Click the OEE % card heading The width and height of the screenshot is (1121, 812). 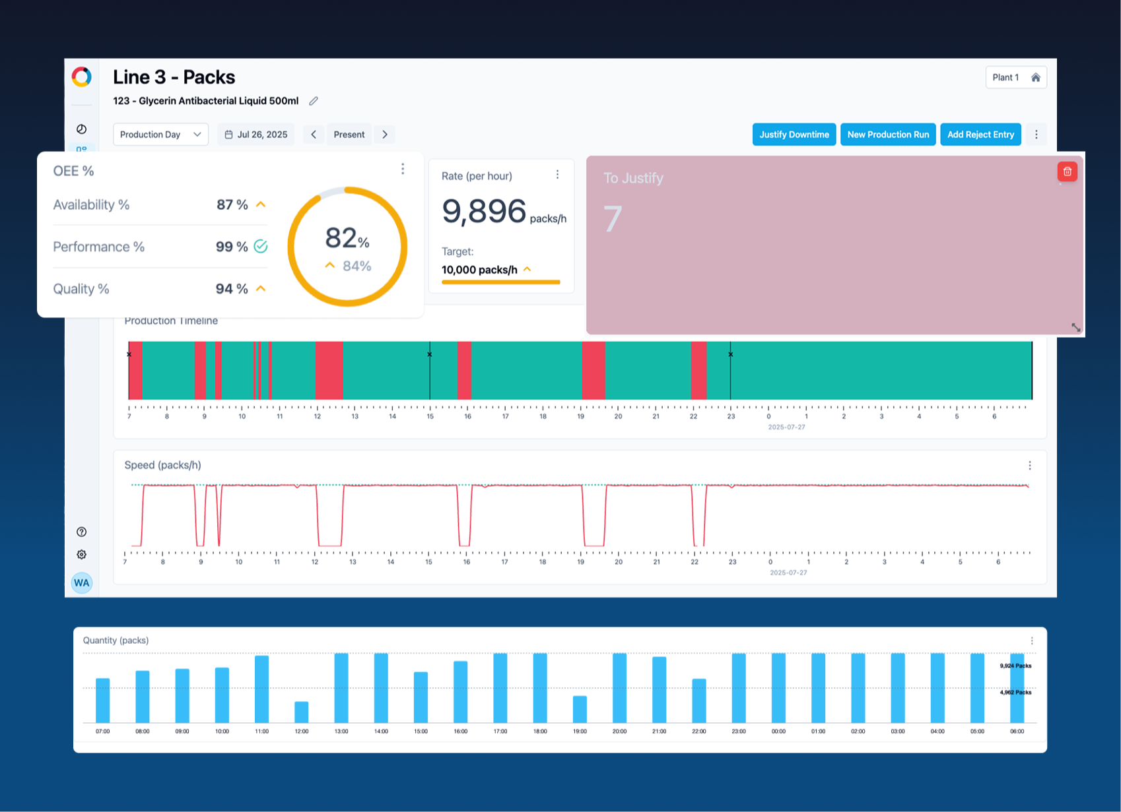(x=73, y=172)
